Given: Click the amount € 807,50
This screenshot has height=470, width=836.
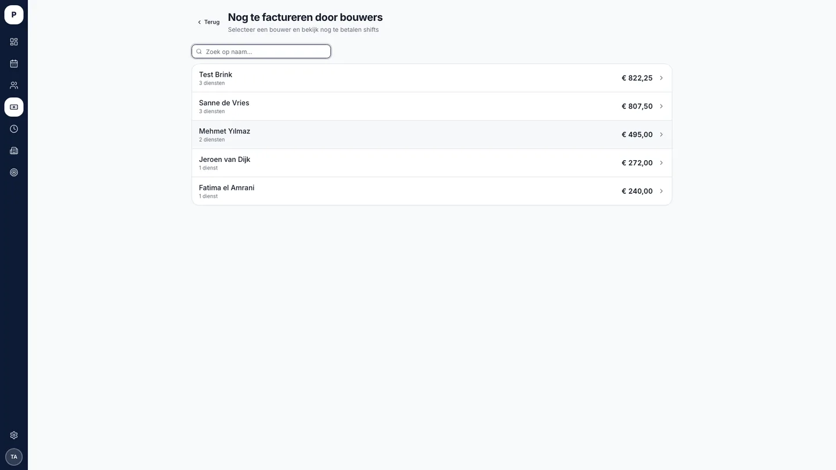Looking at the screenshot, I should point(637,106).
